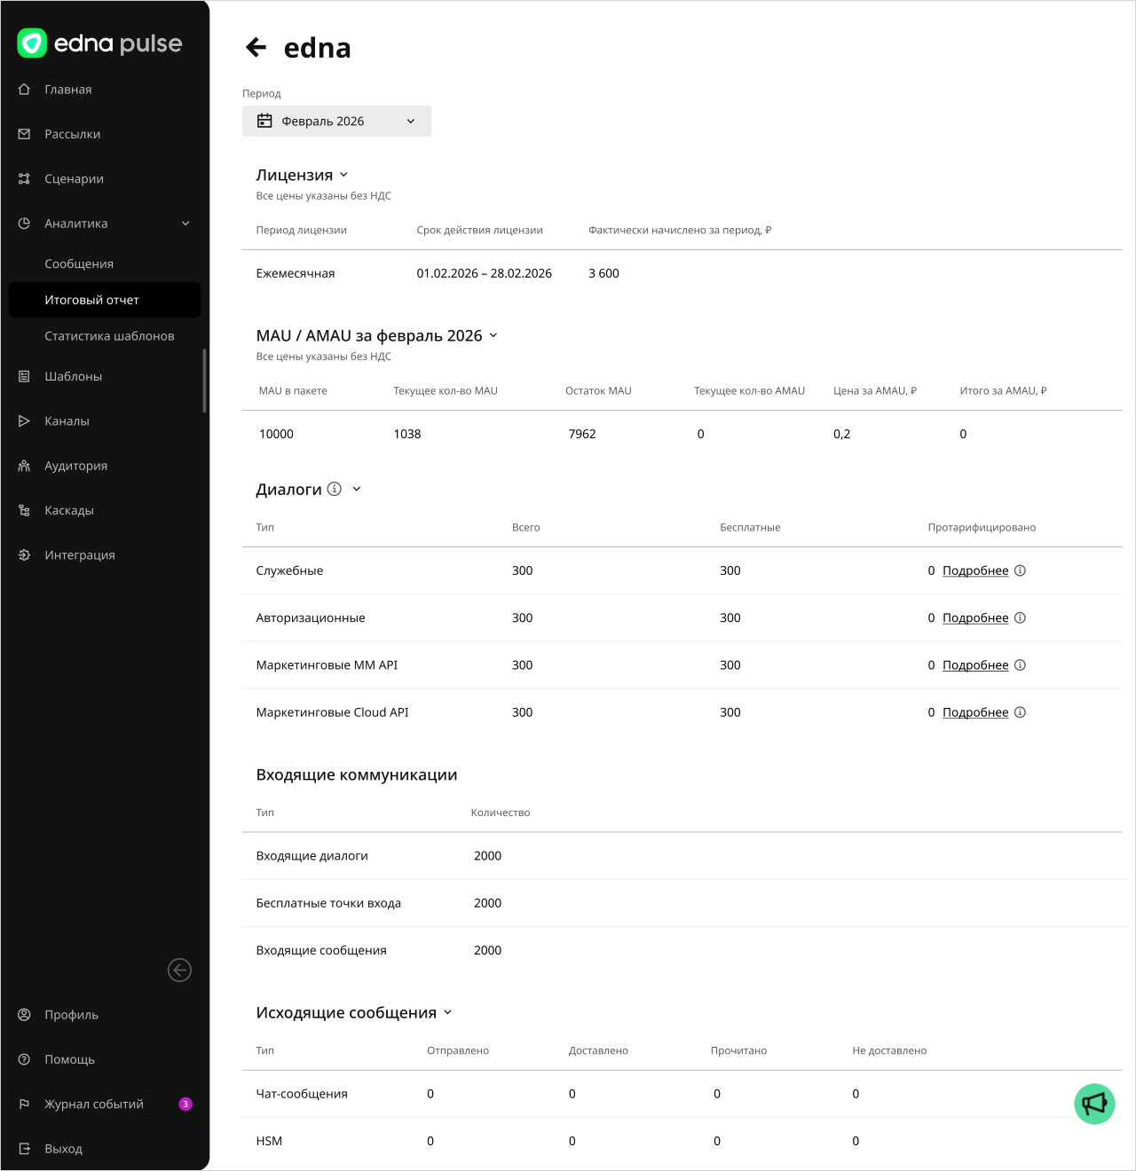Open the Февраль 2026 period dropdown

tap(336, 122)
